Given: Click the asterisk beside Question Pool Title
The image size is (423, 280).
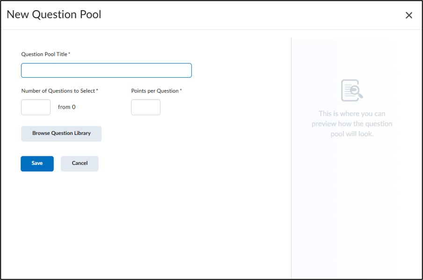Looking at the screenshot, I should click(x=69, y=53).
